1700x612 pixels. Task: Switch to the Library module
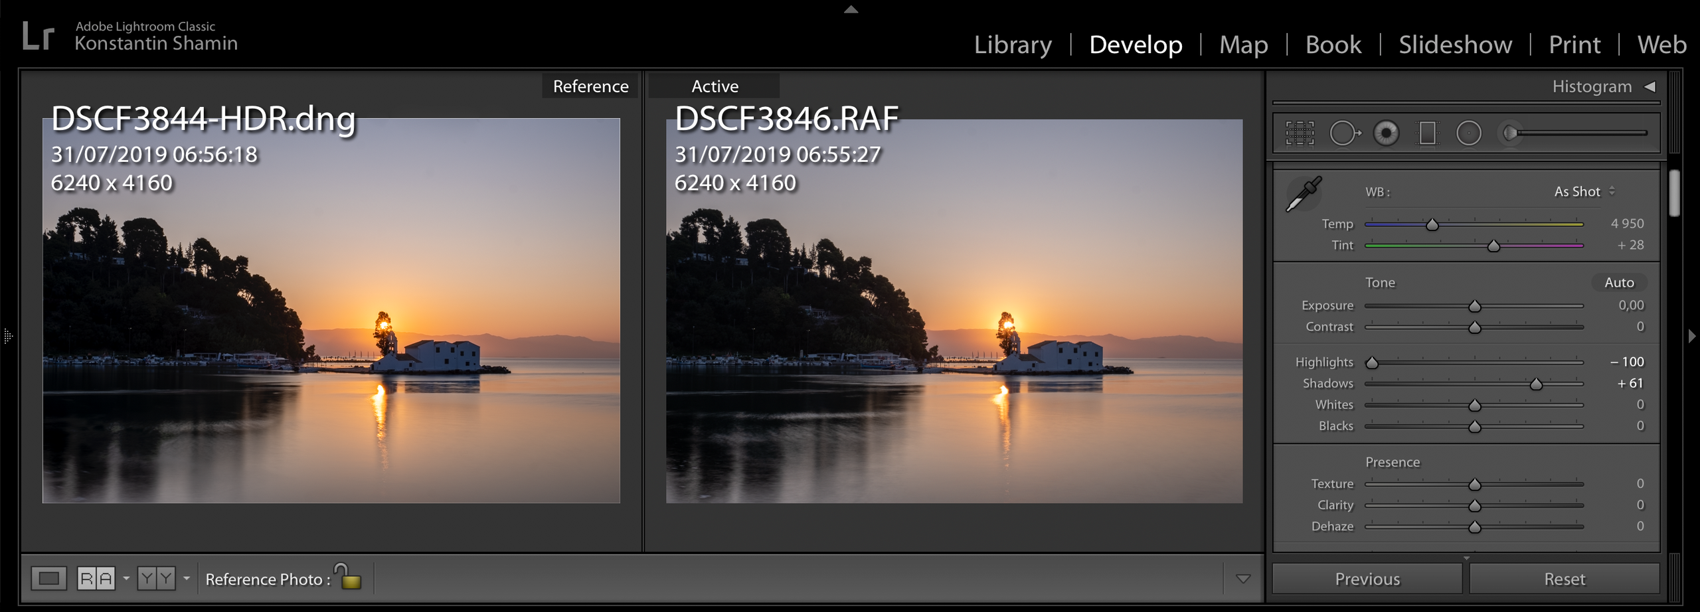pos(1013,44)
